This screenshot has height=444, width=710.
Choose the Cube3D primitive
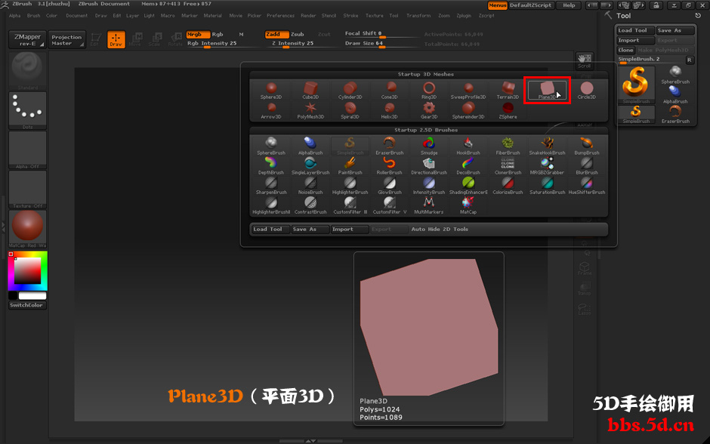point(310,91)
